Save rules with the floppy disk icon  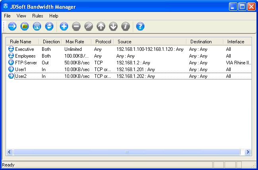[37, 27]
